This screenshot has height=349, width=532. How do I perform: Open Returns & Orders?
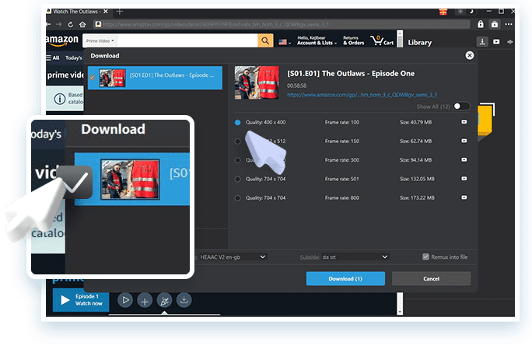(353, 40)
